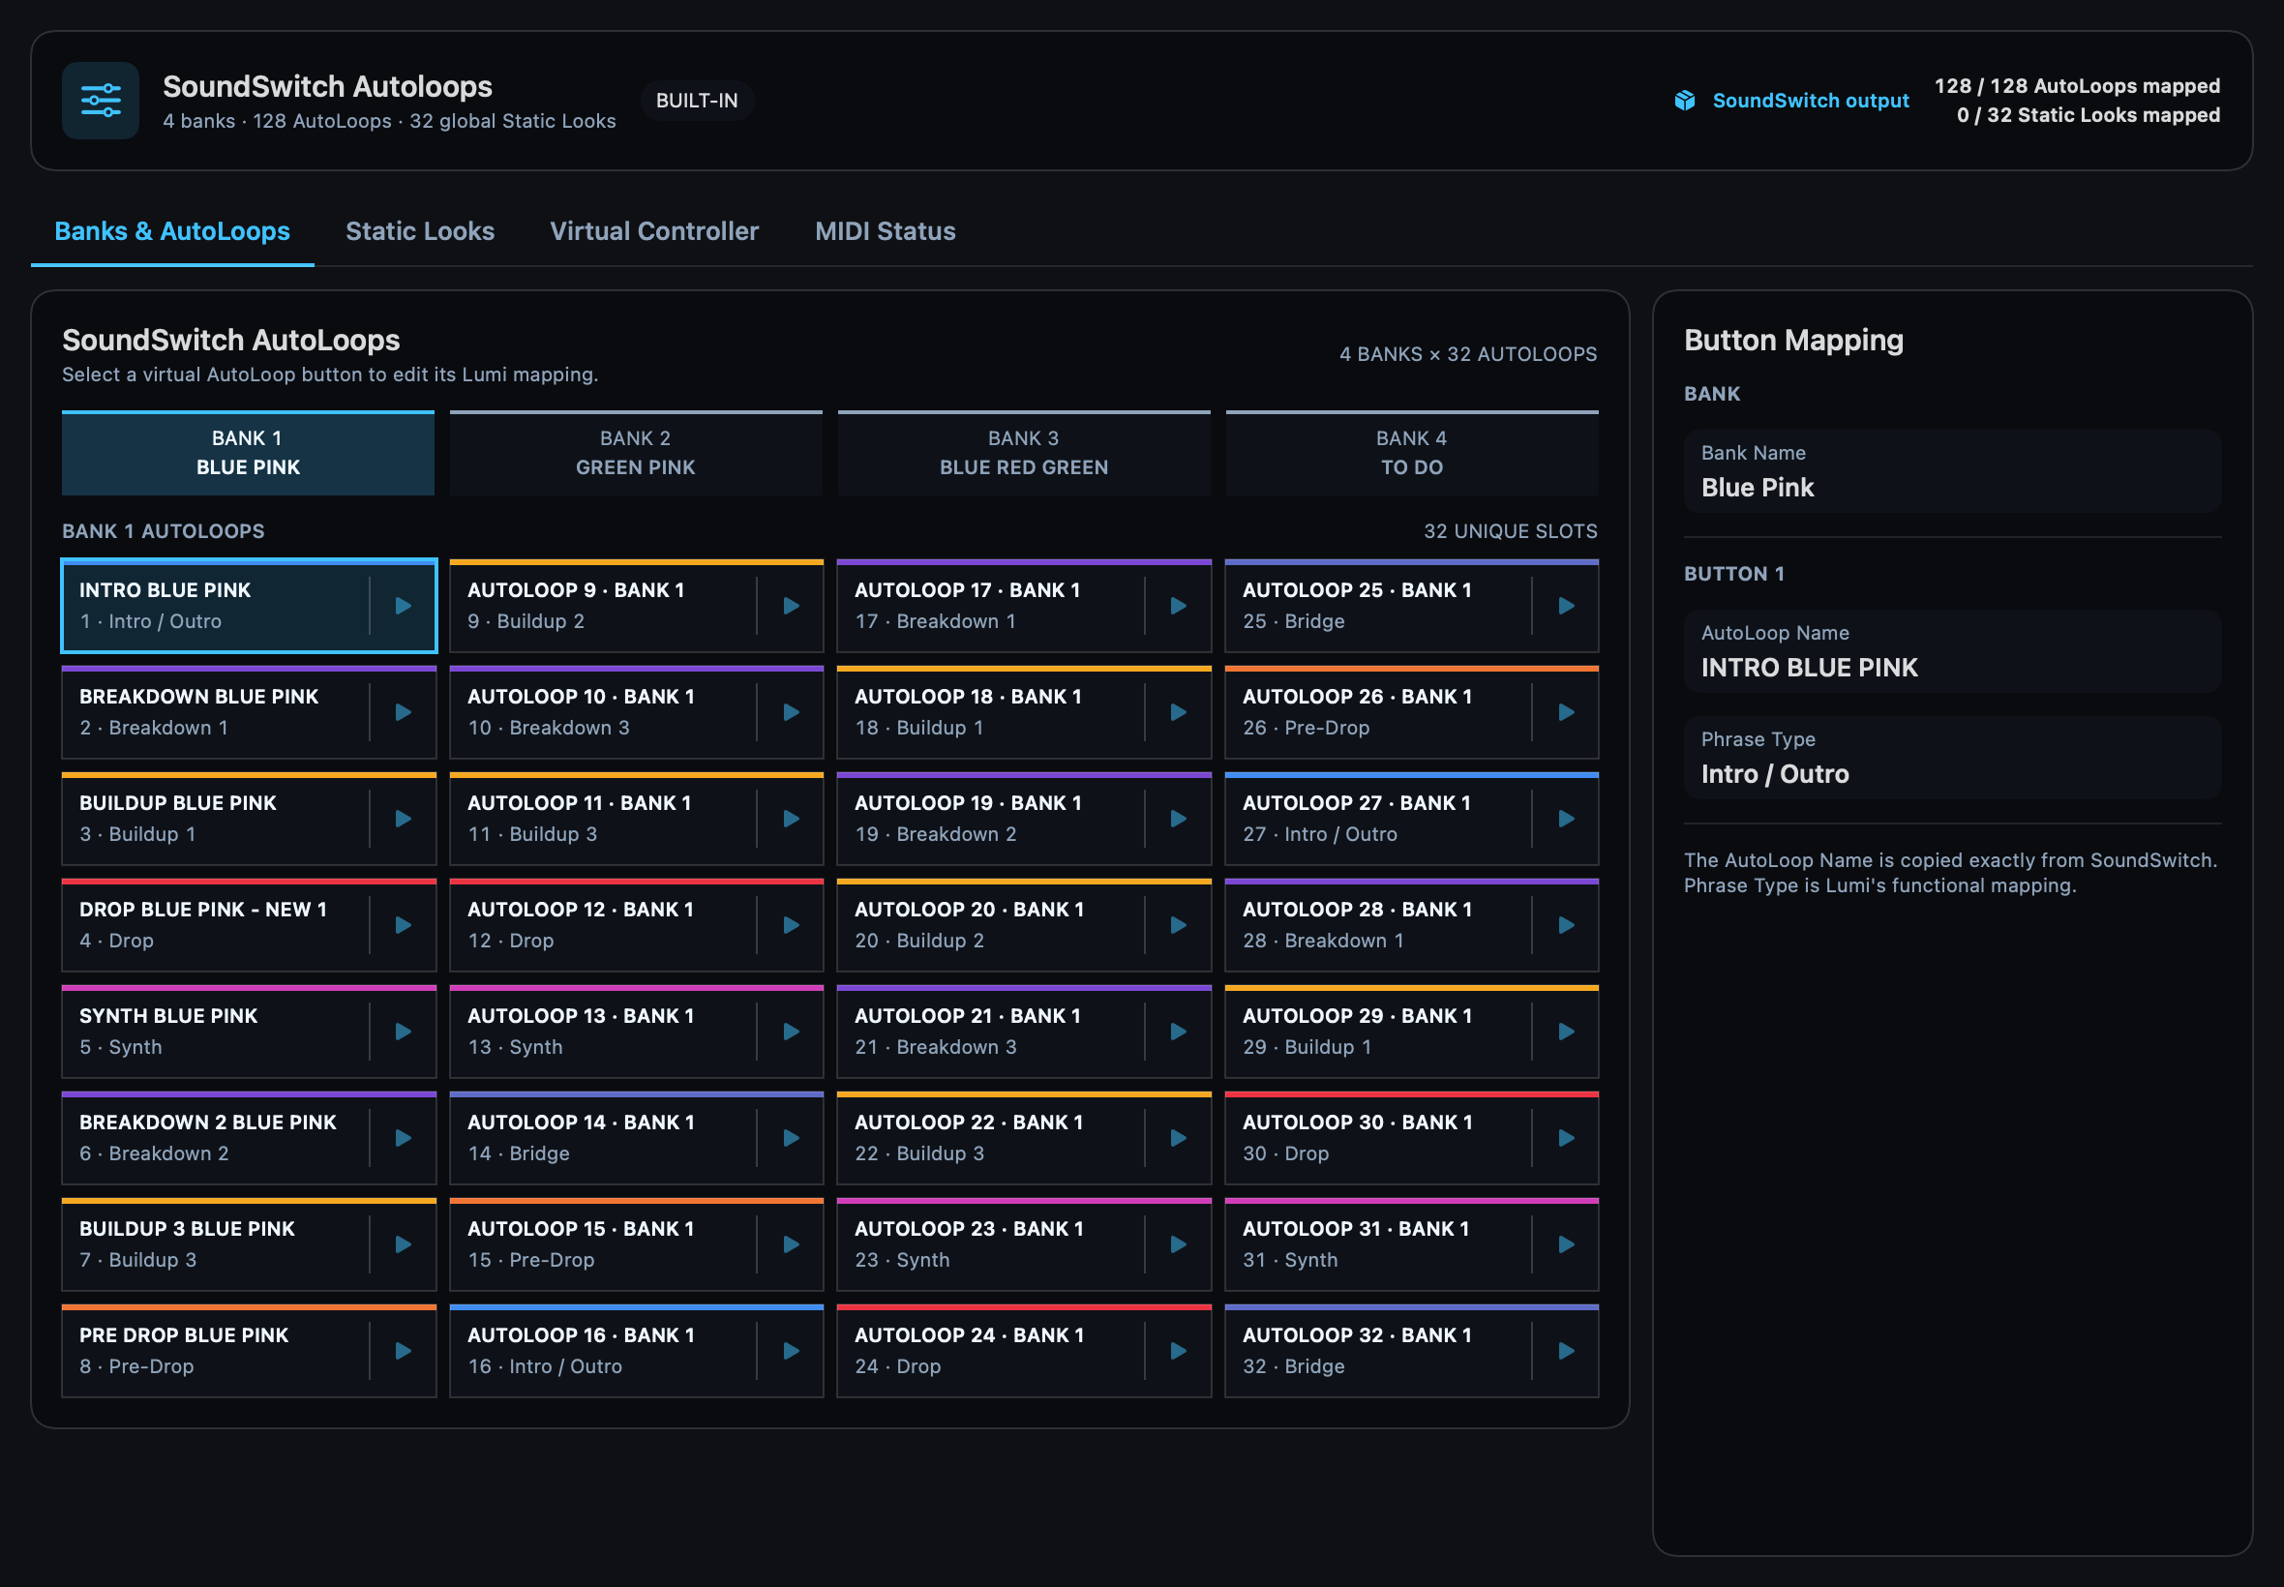2284x1587 pixels.
Task: Open the Virtual Controller tab
Action: [x=654, y=230]
